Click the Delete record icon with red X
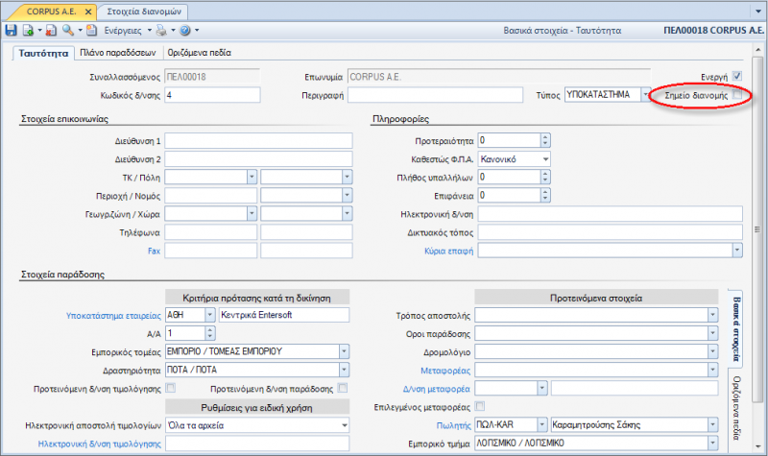Image resolution: width=768 pixels, height=456 pixels. click(x=51, y=31)
